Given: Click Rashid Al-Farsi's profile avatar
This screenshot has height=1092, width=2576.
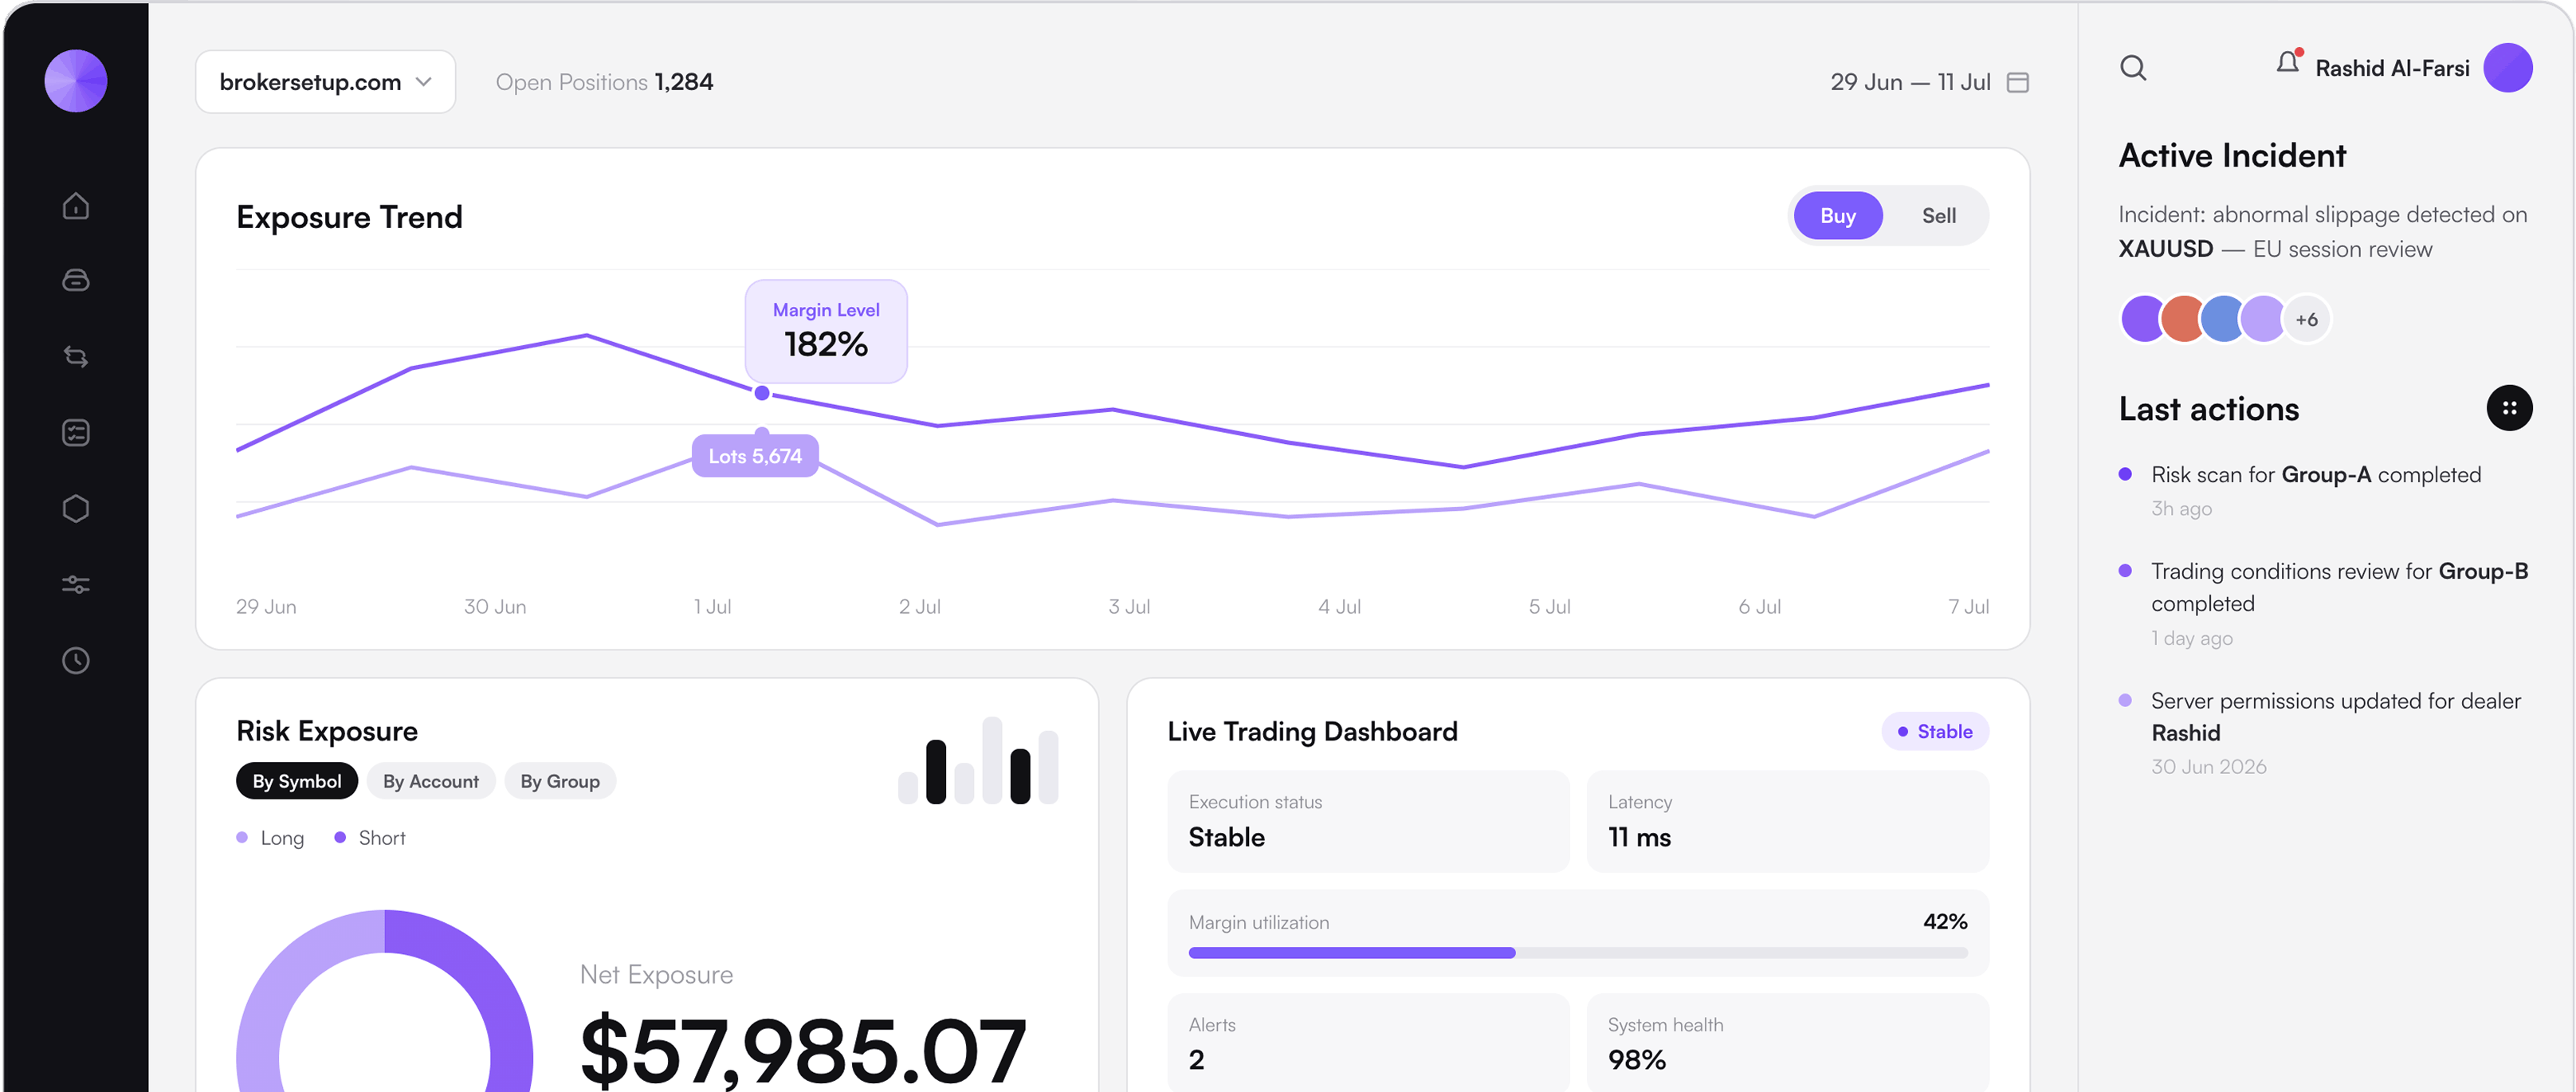Looking at the screenshot, I should pyautogui.click(x=2508, y=68).
